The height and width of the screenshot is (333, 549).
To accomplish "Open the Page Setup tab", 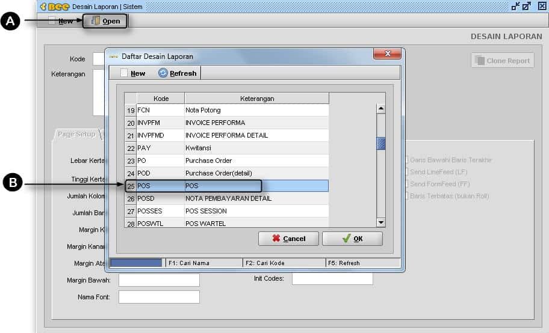I will [x=76, y=134].
